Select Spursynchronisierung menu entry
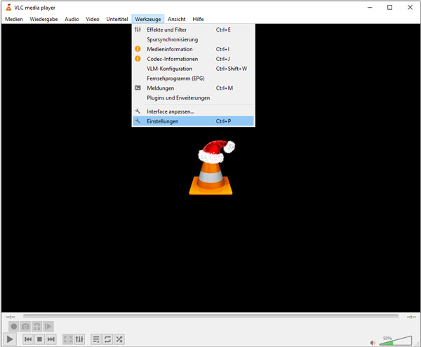 [194, 39]
